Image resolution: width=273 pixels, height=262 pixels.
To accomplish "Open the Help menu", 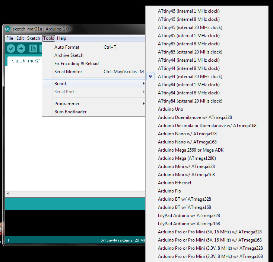I will point(61,38).
